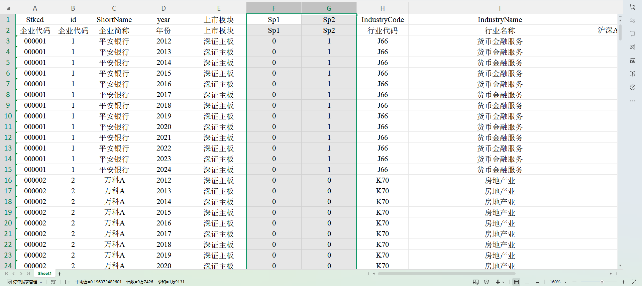Switch to normal view mode
This screenshot has height=286, width=642.
click(516, 282)
